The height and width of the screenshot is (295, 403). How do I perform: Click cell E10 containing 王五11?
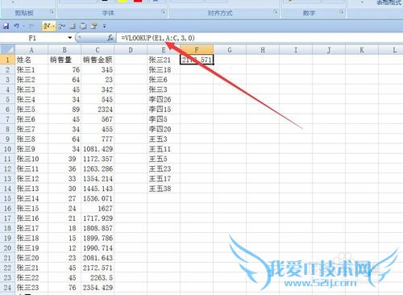[164, 149]
